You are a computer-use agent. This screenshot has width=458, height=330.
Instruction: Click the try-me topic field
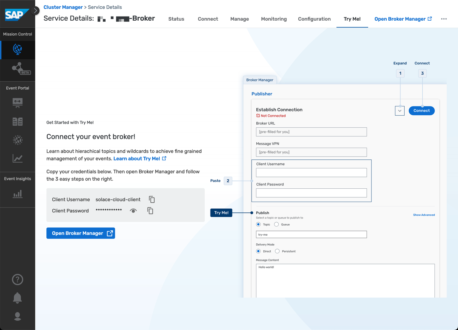311,234
